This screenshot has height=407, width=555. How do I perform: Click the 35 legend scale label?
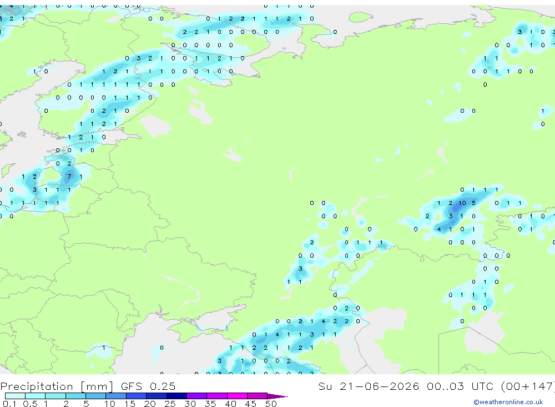click(x=210, y=404)
